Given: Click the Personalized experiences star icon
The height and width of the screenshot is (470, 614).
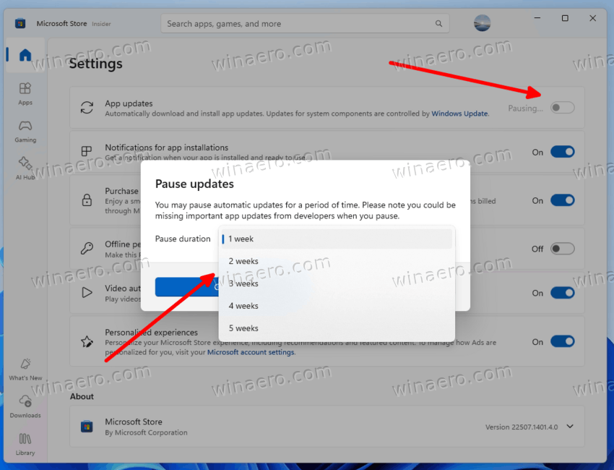Looking at the screenshot, I should click(x=87, y=341).
